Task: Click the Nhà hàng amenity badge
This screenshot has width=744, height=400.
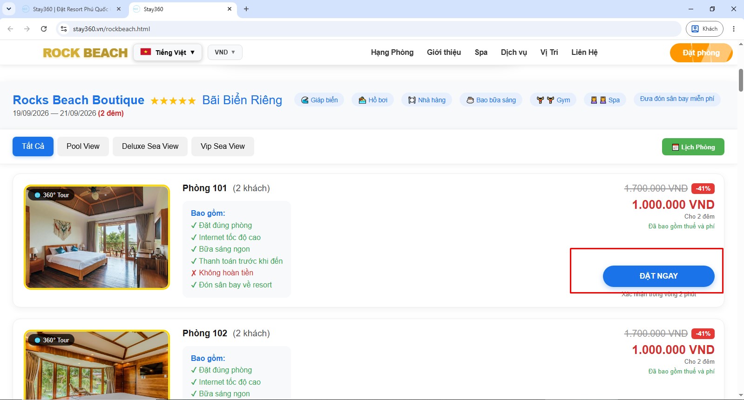Action: (427, 100)
